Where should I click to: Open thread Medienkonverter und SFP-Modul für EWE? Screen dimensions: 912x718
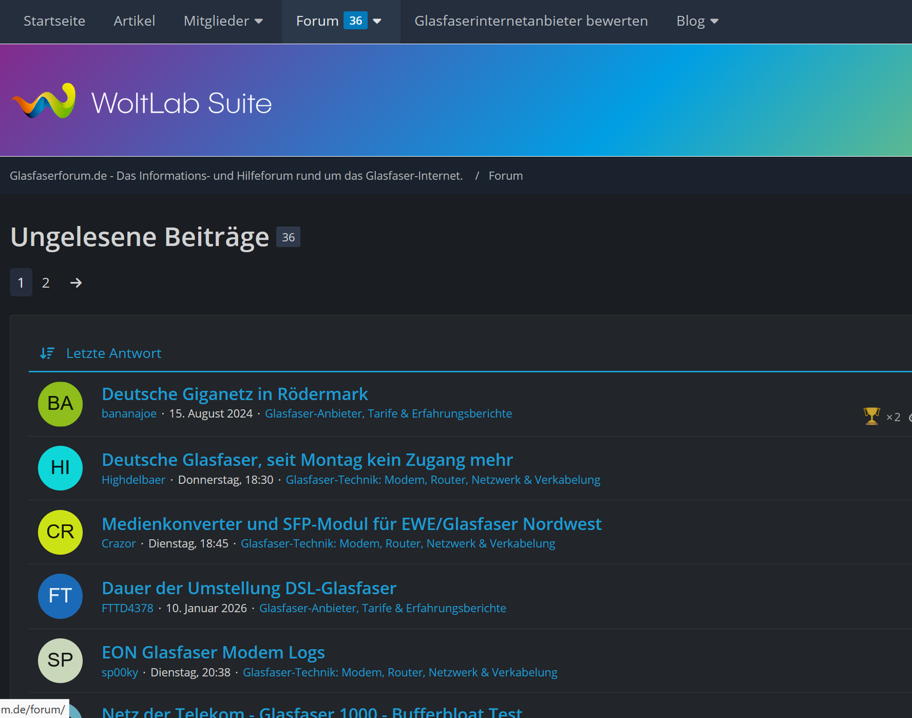tap(352, 524)
